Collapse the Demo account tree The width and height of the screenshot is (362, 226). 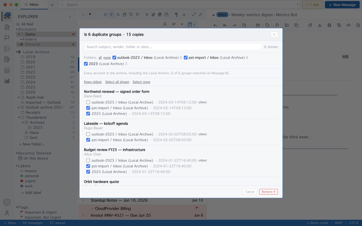point(19,34)
